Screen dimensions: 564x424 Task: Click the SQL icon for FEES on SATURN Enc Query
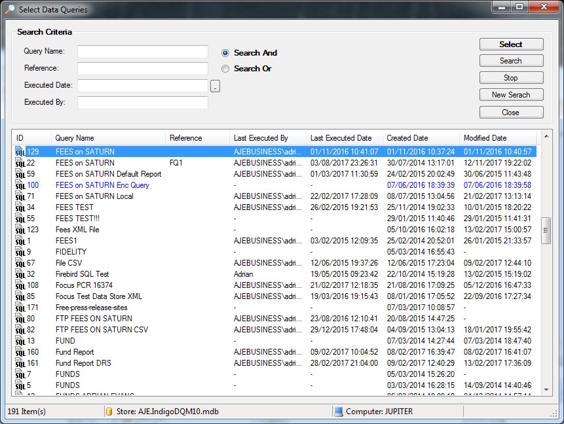tap(20, 186)
